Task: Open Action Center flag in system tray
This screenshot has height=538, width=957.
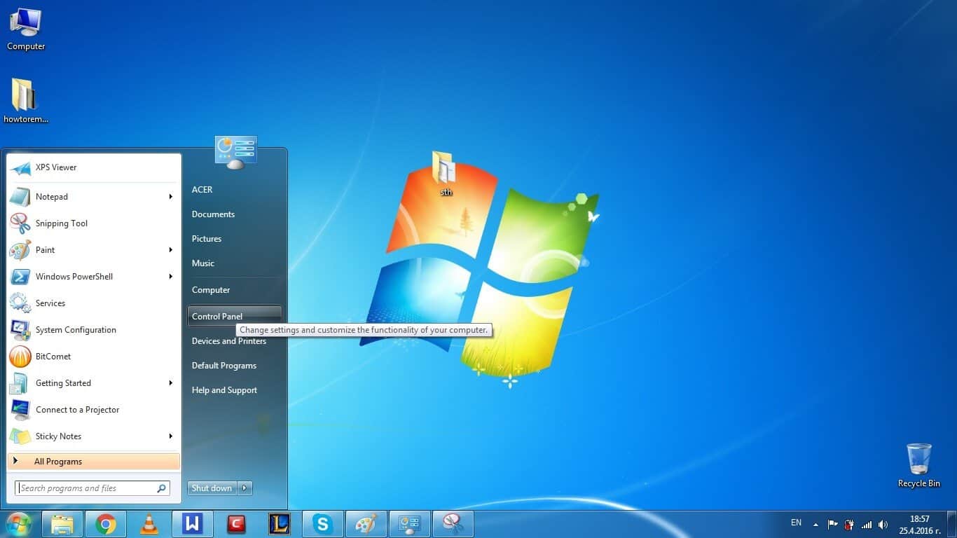Action: point(833,524)
